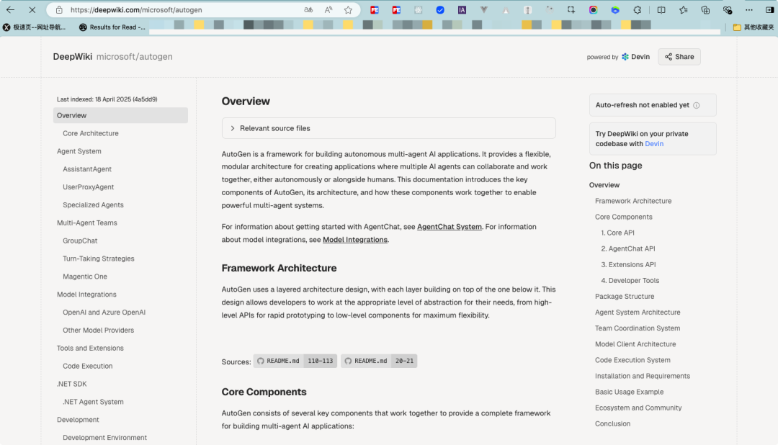Follow the AgentChat System link in the text
The height and width of the screenshot is (445, 778).
pyautogui.click(x=450, y=227)
